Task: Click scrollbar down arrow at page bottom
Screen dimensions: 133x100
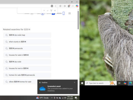Action: pos(78,94)
